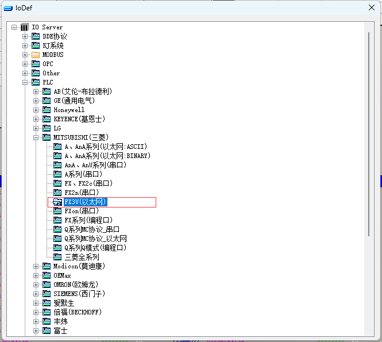The height and width of the screenshot is (342, 382).
Task: Select the IO Server label
Action: point(47,27)
